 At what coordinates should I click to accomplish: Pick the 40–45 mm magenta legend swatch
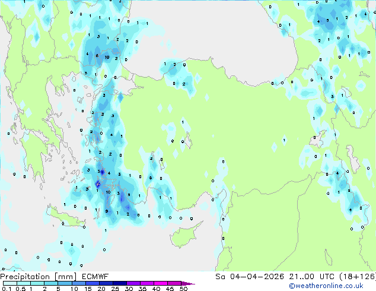click(x=161, y=283)
